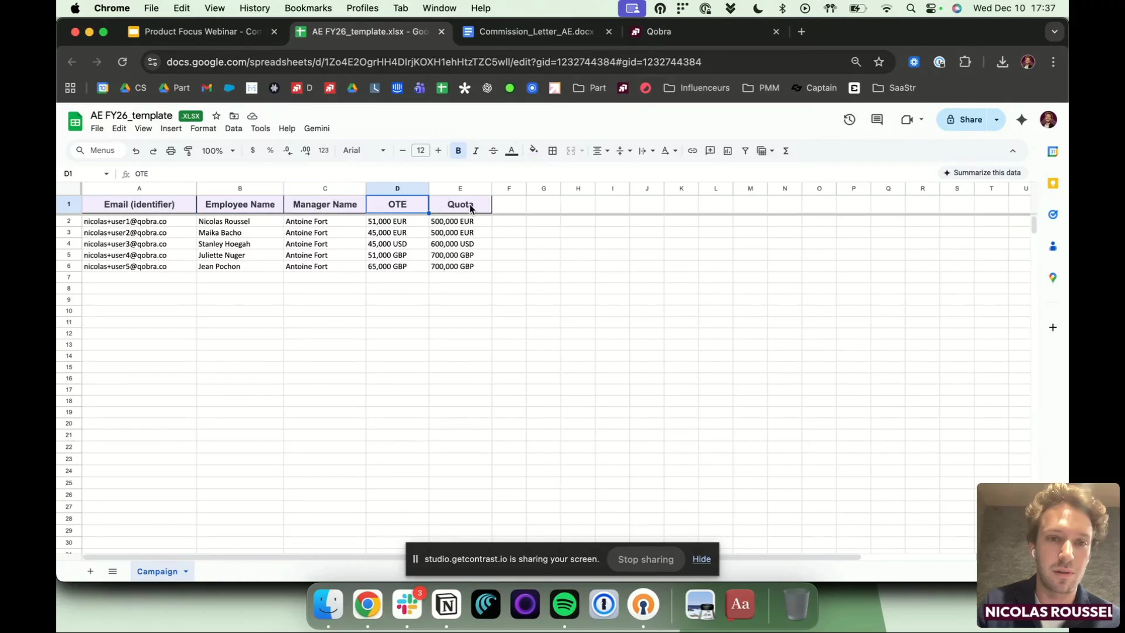Viewport: 1125px width, 633px height.
Task: Open the fill color paint bucket
Action: coord(533,151)
